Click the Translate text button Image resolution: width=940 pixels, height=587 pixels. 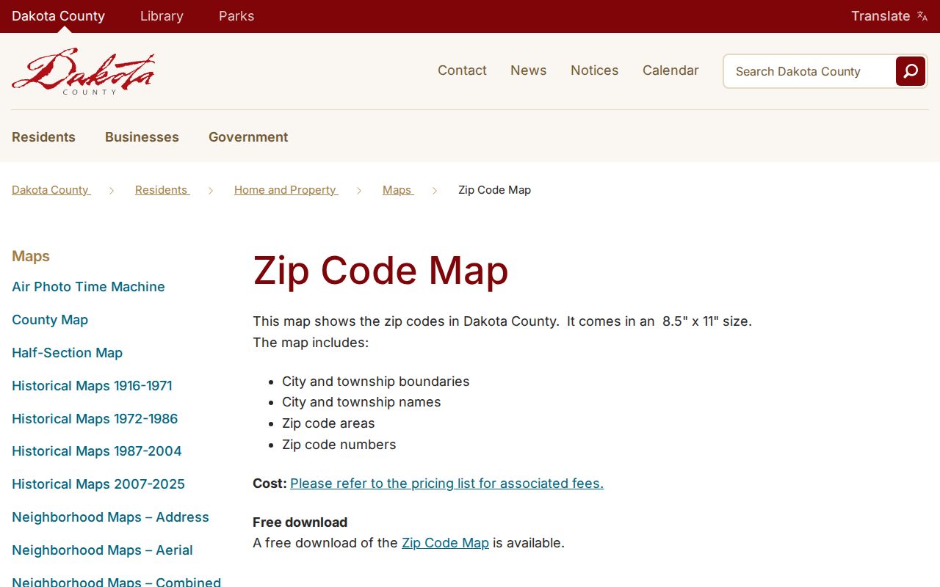(881, 16)
